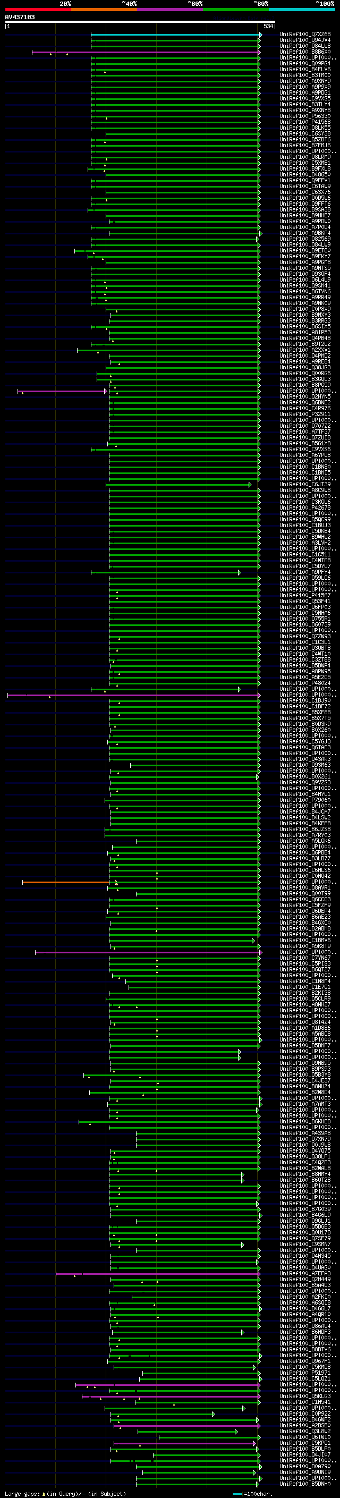This screenshot has height=1498, width=340.
Task: Select the UniRef100_Q6DEP4 label
Action: pos(305,911)
